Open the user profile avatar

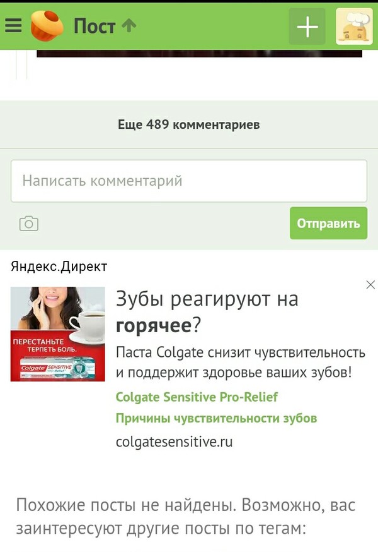tap(354, 27)
